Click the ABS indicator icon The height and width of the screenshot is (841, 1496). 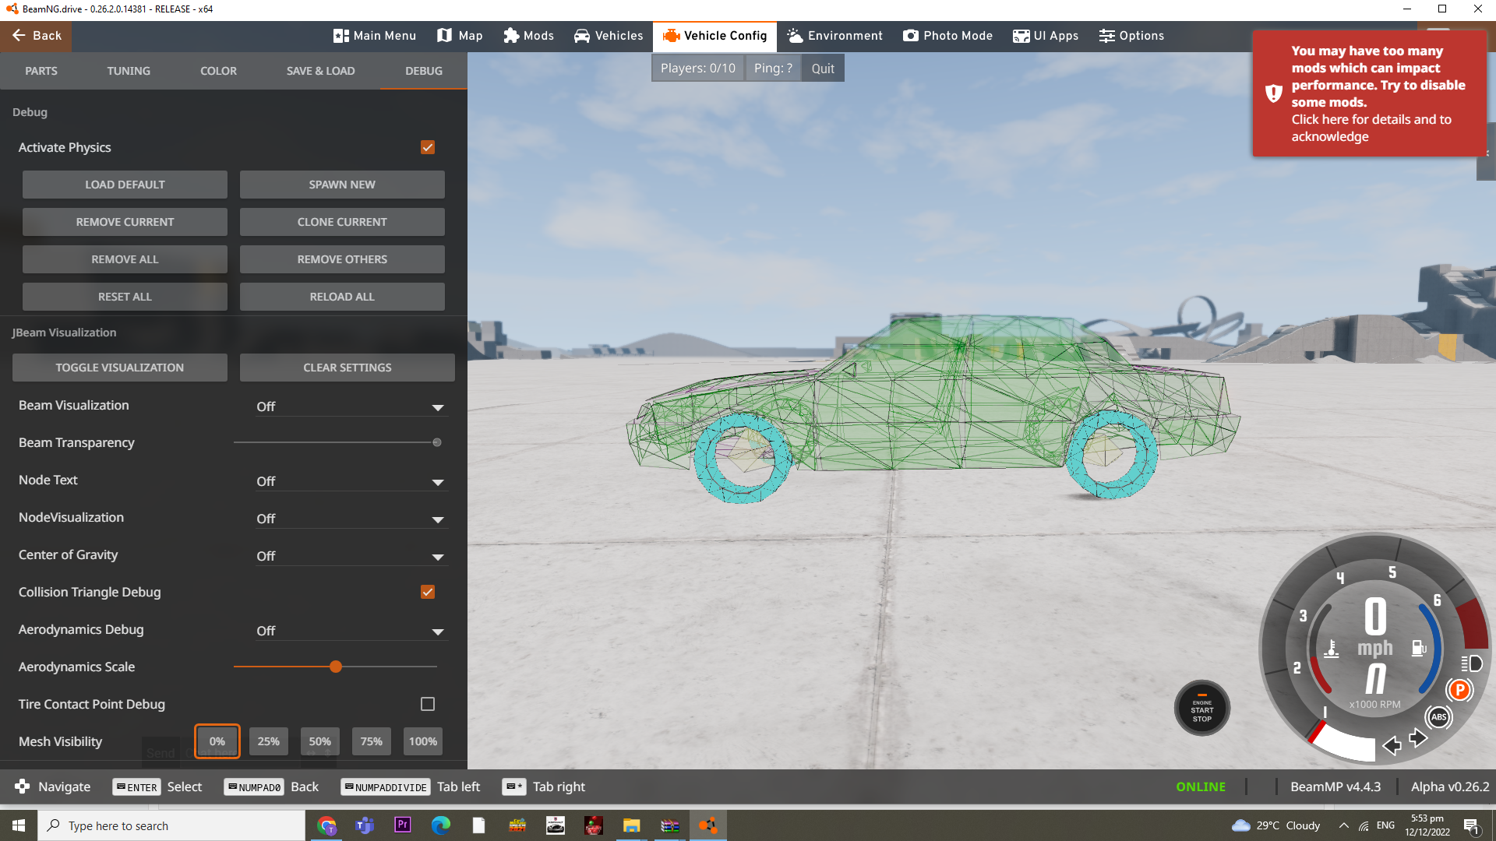click(1438, 717)
